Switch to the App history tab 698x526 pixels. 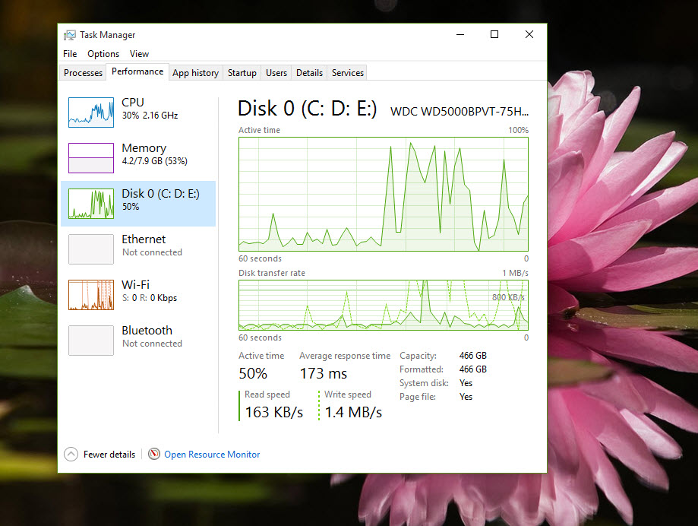click(195, 72)
